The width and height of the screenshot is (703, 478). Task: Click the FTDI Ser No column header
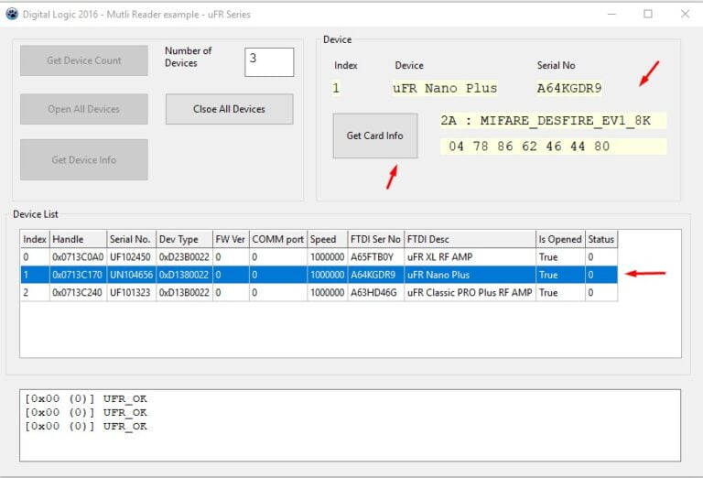[375, 239]
